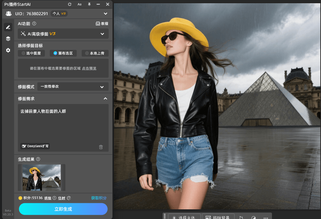The image size is (321, 219).
Task: Select the 本地上传 radio option
Action: (95, 53)
